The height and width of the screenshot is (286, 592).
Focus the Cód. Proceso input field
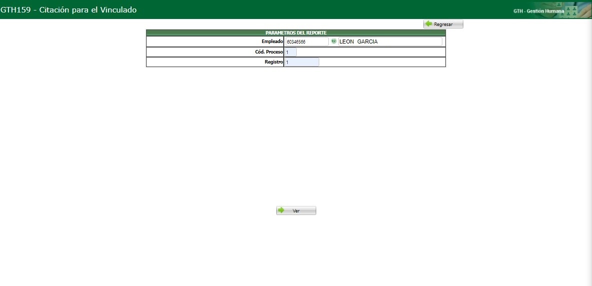pyautogui.click(x=290, y=52)
